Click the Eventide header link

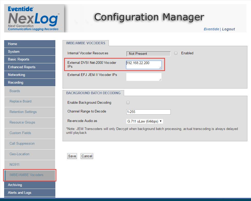[211, 29]
